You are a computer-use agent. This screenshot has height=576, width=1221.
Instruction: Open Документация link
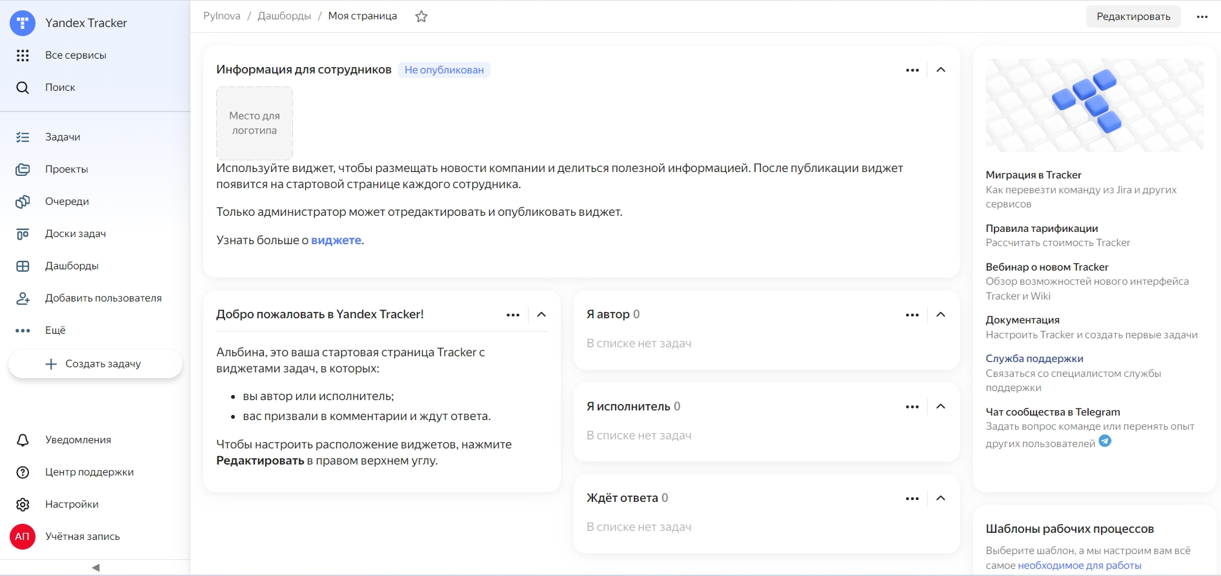coord(1022,320)
